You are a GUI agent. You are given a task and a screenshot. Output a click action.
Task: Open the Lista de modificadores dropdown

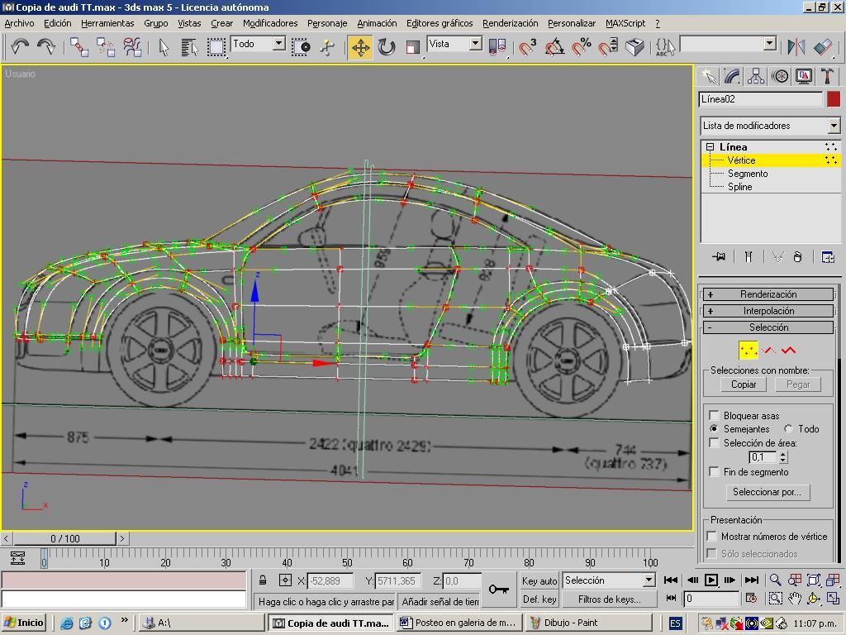pyautogui.click(x=834, y=126)
